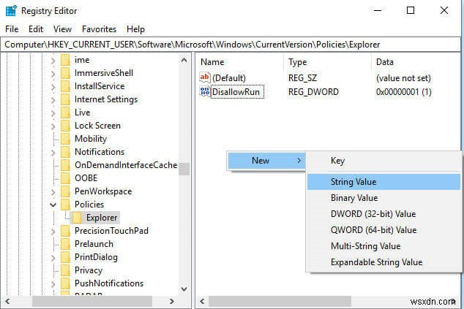Click the OOBE folder icon
The image size is (464, 309).
66,178
